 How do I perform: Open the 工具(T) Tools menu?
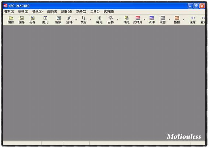(x=95, y=12)
